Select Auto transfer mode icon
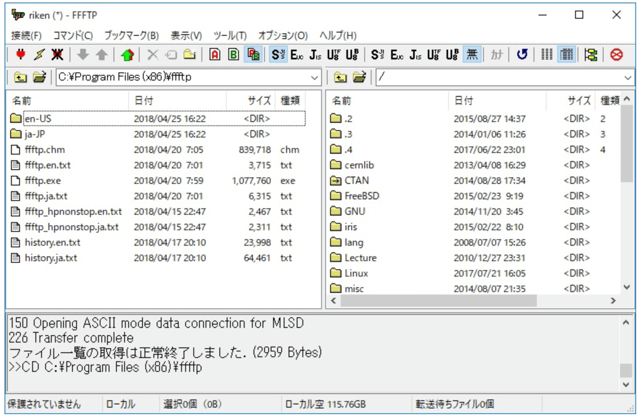The image size is (639, 419). click(x=253, y=55)
